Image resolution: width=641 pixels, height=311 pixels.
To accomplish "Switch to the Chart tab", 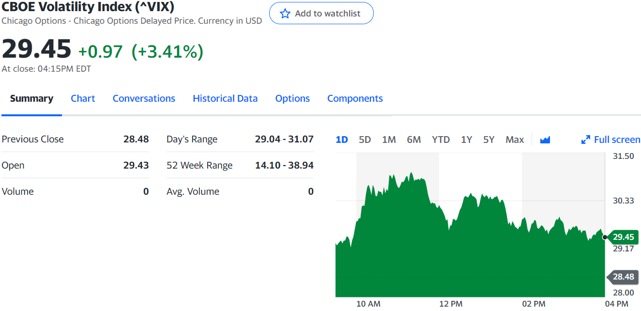I will tap(83, 98).
